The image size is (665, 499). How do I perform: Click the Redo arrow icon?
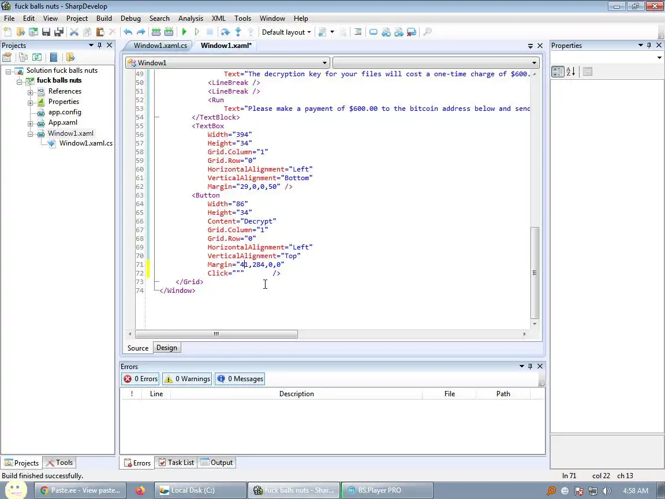click(141, 32)
